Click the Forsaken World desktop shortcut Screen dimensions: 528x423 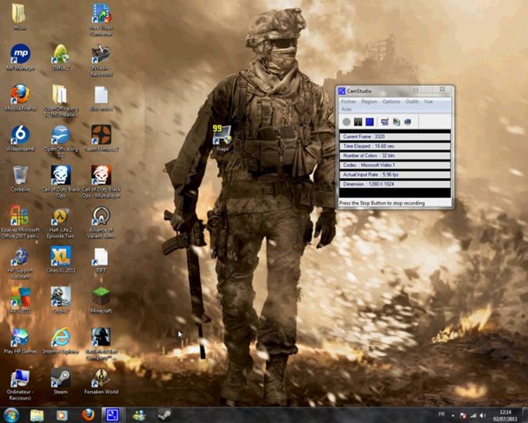tap(101, 381)
